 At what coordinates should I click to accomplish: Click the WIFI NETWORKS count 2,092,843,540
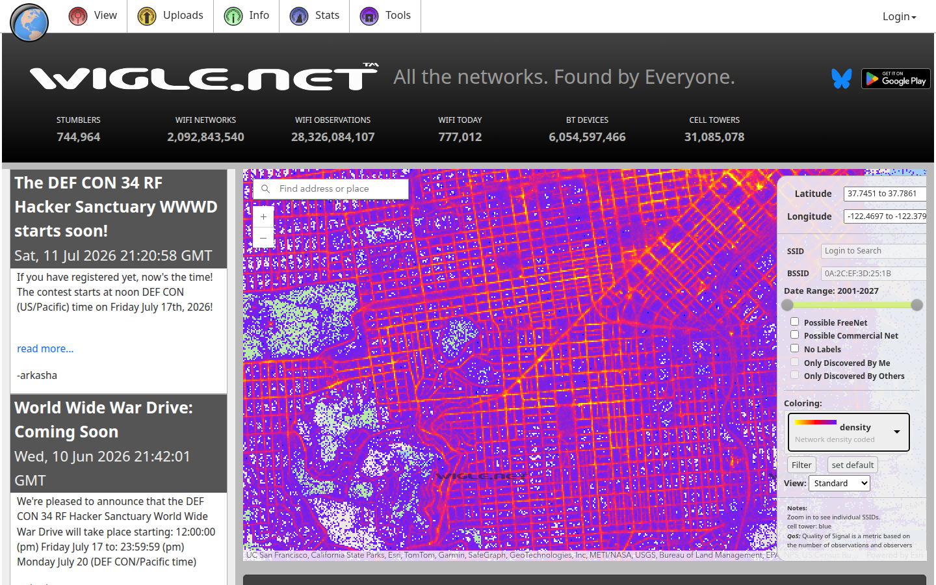(x=205, y=137)
